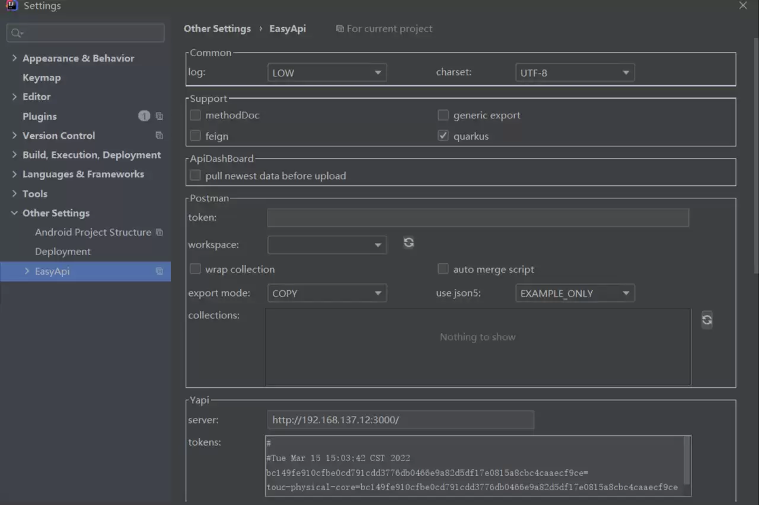
Task: Close the Settings dialog
Action: click(x=743, y=5)
